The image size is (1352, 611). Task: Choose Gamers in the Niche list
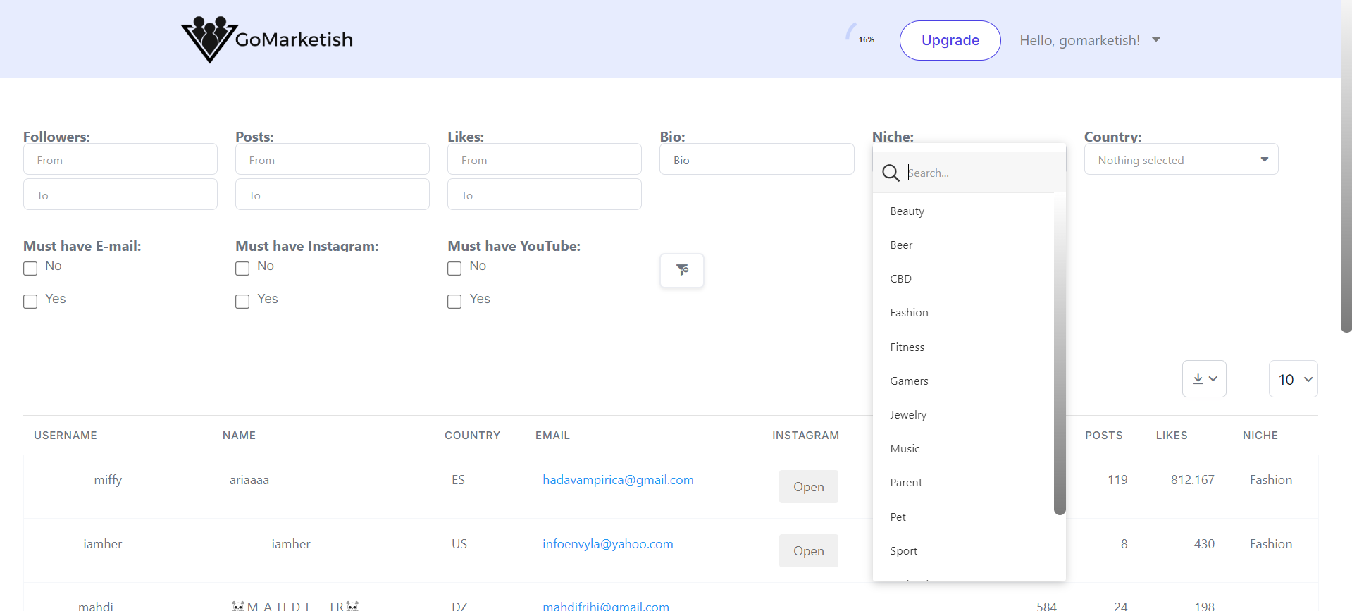pos(909,381)
